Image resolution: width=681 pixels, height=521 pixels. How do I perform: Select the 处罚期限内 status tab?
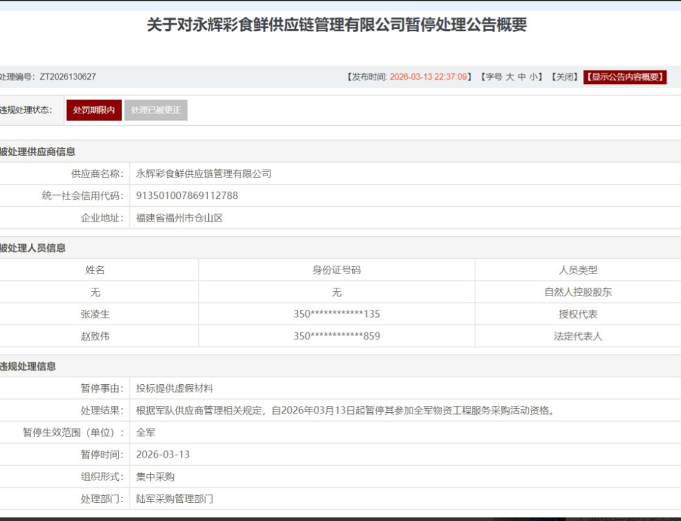[94, 110]
